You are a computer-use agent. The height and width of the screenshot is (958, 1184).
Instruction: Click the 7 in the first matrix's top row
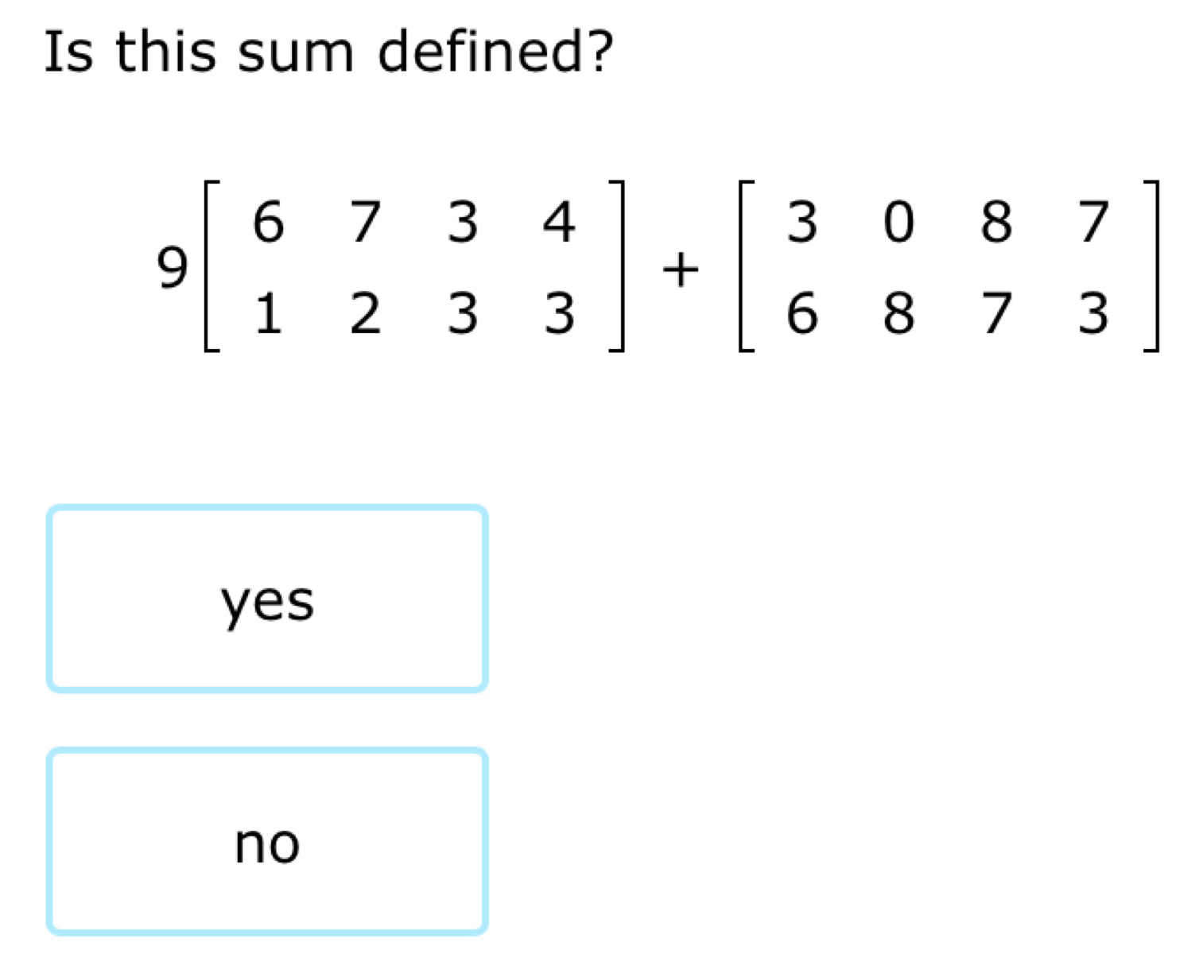click(365, 222)
